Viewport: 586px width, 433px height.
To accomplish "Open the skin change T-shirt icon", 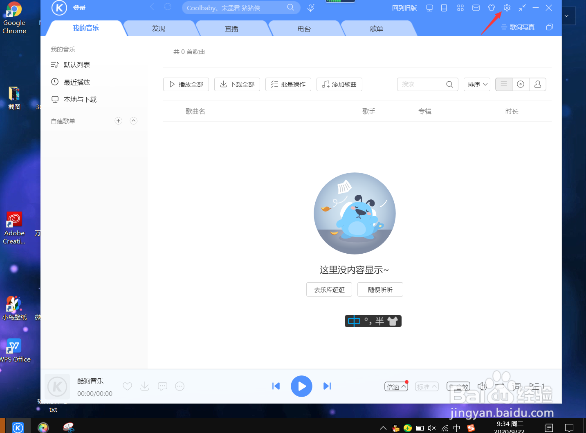I will point(491,7).
